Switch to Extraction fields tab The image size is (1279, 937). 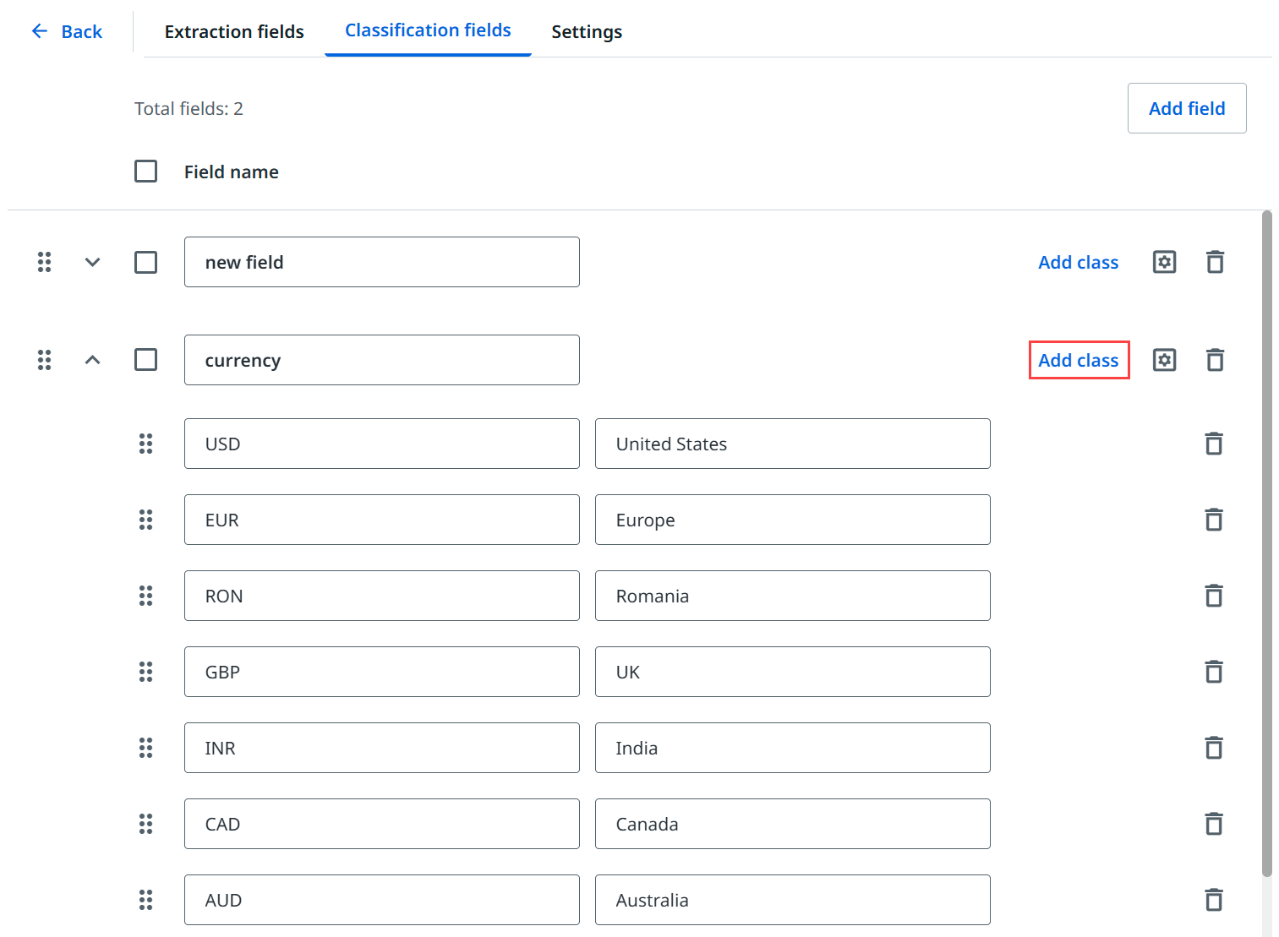point(234,32)
